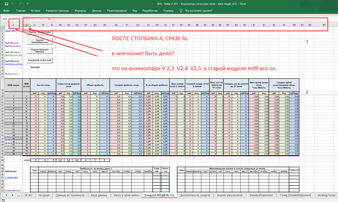Click the Подсчет Statement Myfxbook button

tap(40, 51)
